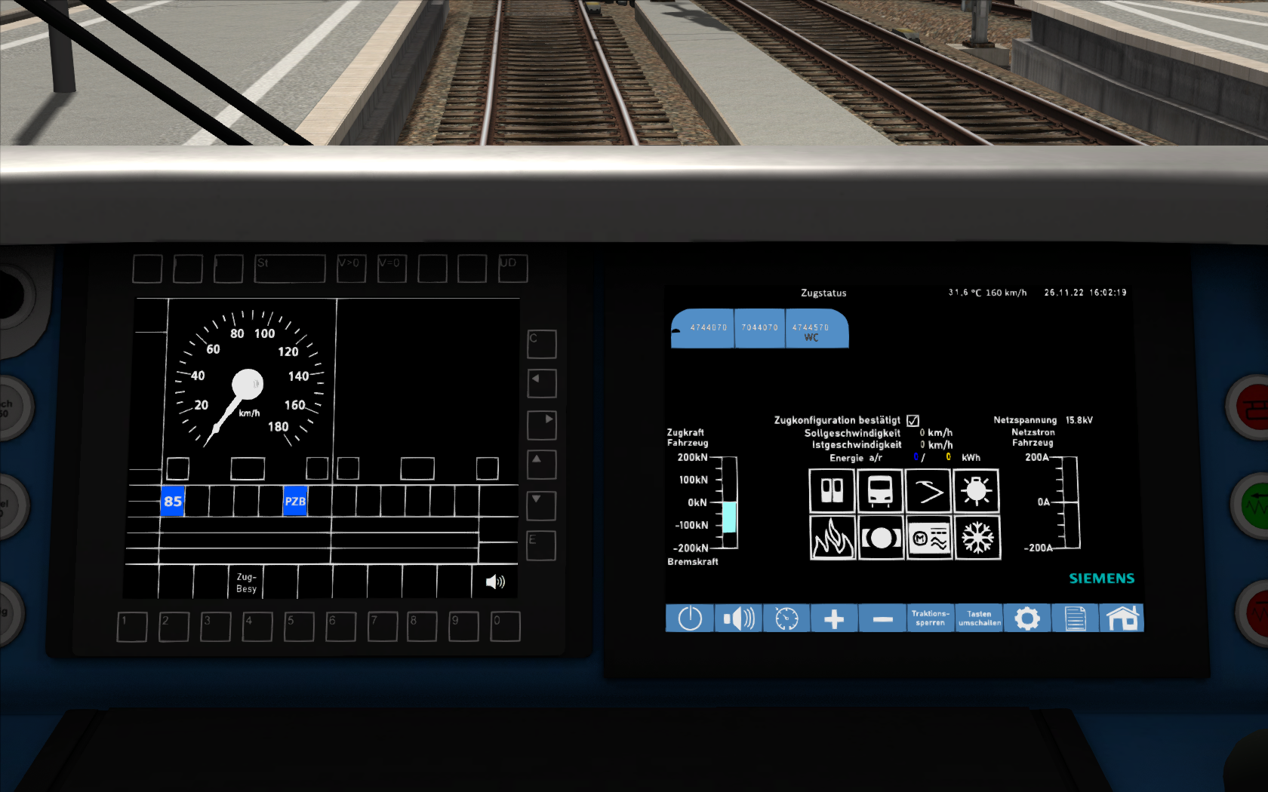Select the 4744070 car tab
1268x792 pixels.
(704, 329)
